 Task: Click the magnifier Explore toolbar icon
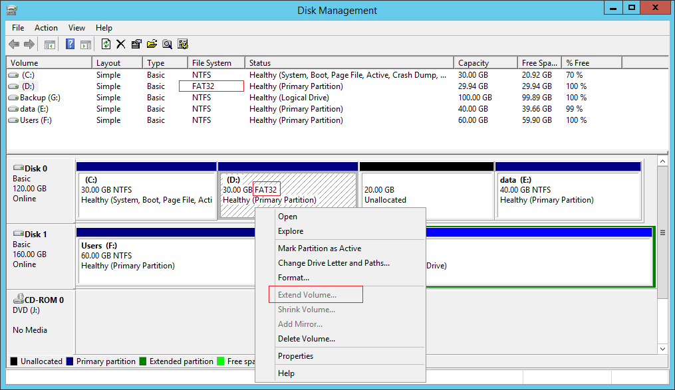tap(167, 45)
